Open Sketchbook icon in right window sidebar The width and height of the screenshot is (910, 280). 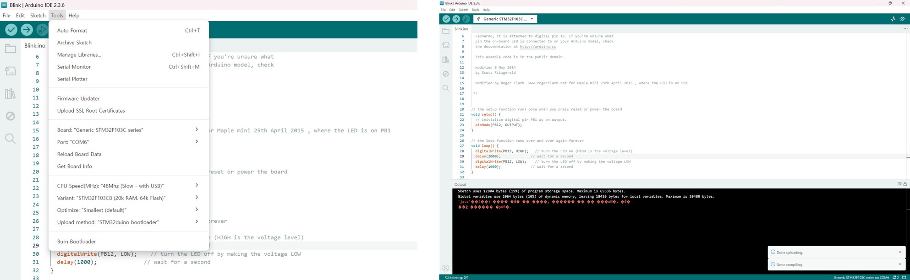tap(446, 31)
